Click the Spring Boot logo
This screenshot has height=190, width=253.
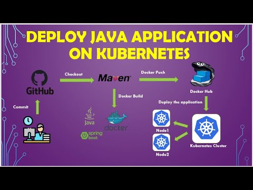pyautogui.click(x=92, y=135)
